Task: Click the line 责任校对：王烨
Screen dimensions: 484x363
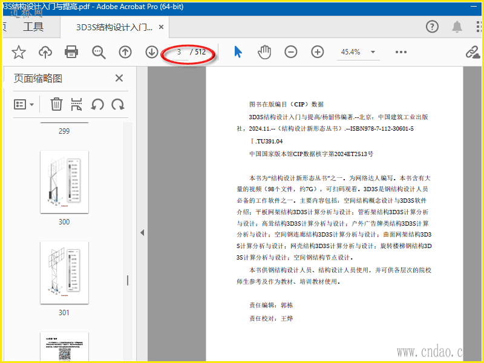Action: [271, 319]
